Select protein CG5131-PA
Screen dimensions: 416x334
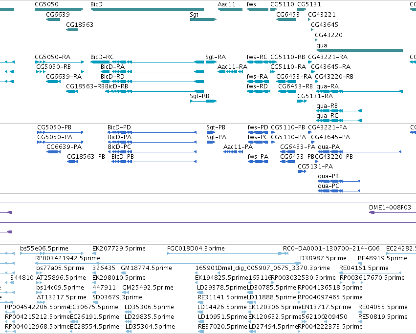(302, 171)
